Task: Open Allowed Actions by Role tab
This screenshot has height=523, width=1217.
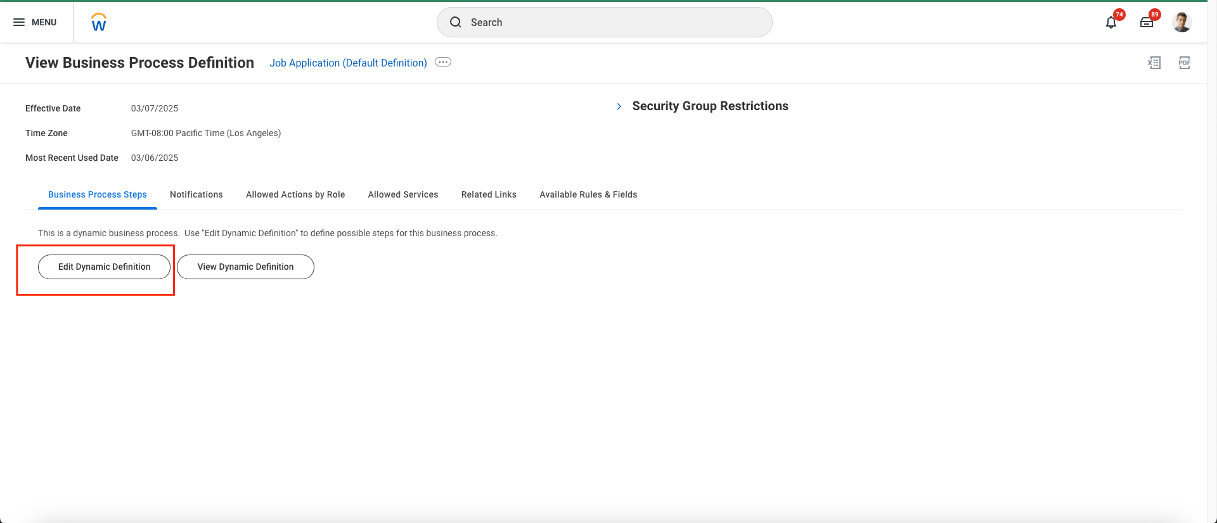Action: (x=295, y=194)
